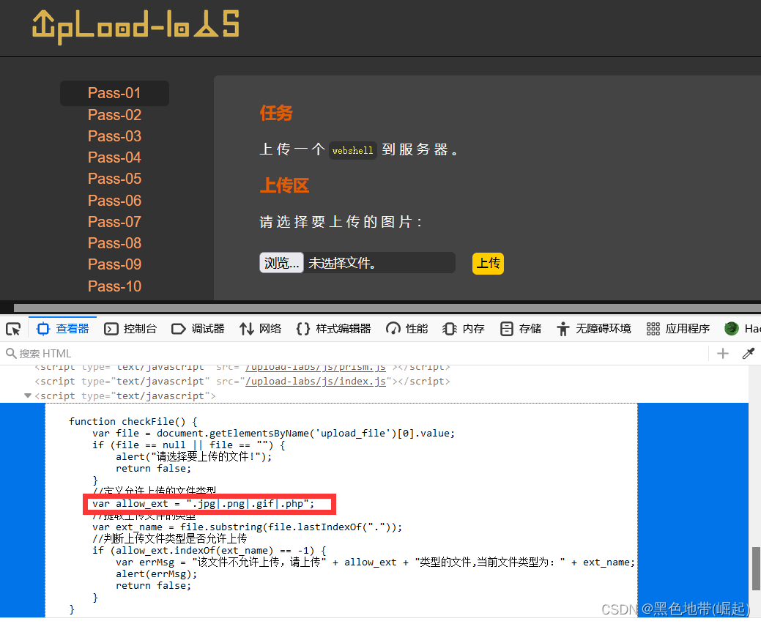
Task: Select Pass-03 in the sidebar
Action: pyautogui.click(x=114, y=136)
